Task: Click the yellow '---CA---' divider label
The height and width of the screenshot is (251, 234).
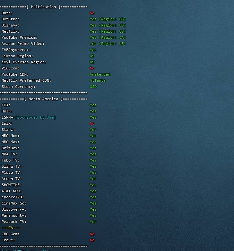Action: pyautogui.click(x=10, y=228)
